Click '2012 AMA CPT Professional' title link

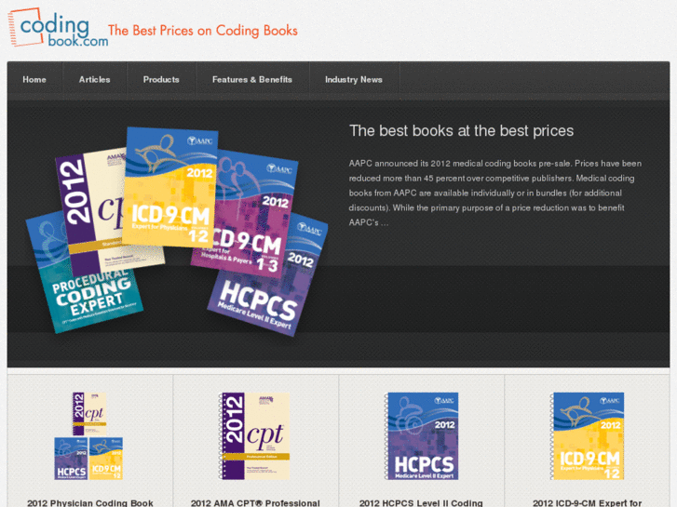pos(255,502)
